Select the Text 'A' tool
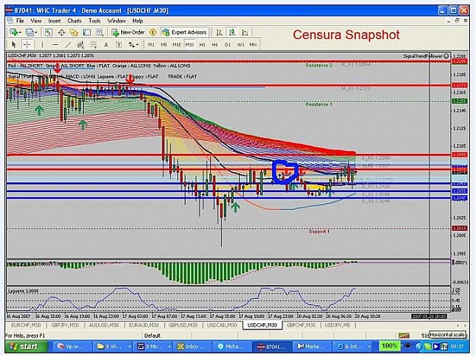This screenshot has width=476, height=356. click(x=106, y=45)
